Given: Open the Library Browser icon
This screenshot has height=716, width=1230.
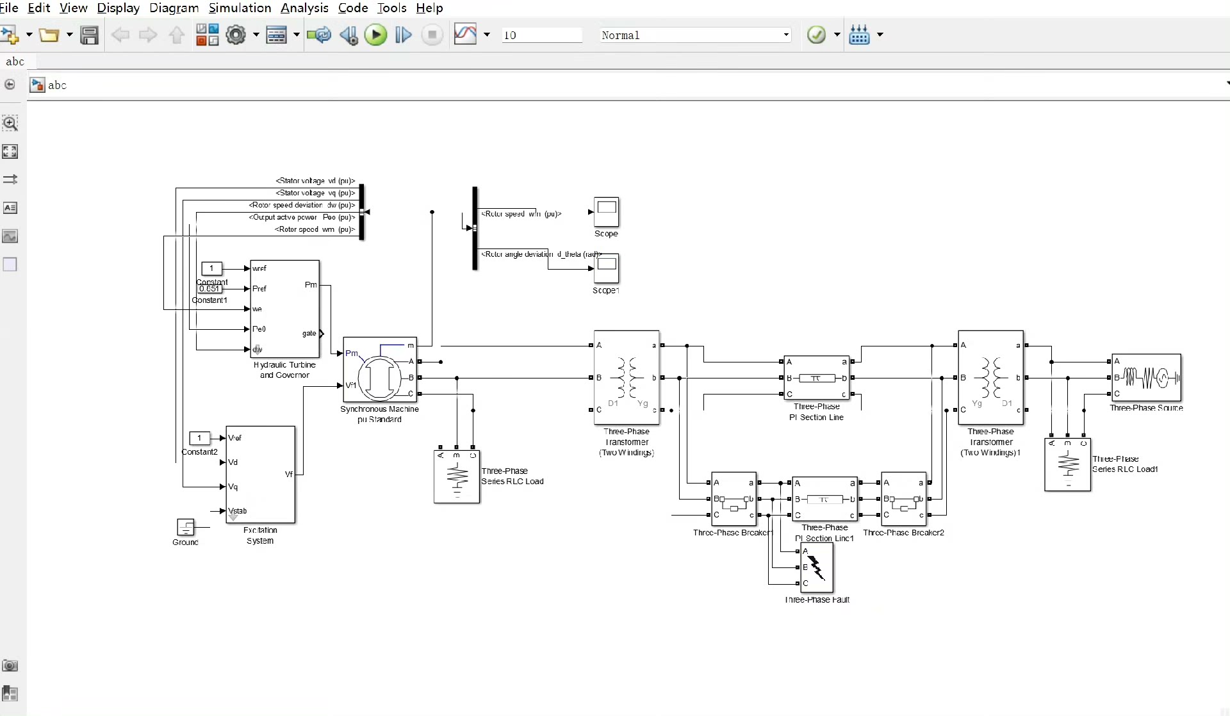Looking at the screenshot, I should click(207, 35).
